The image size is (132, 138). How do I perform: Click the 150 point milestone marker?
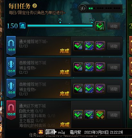[92, 21]
